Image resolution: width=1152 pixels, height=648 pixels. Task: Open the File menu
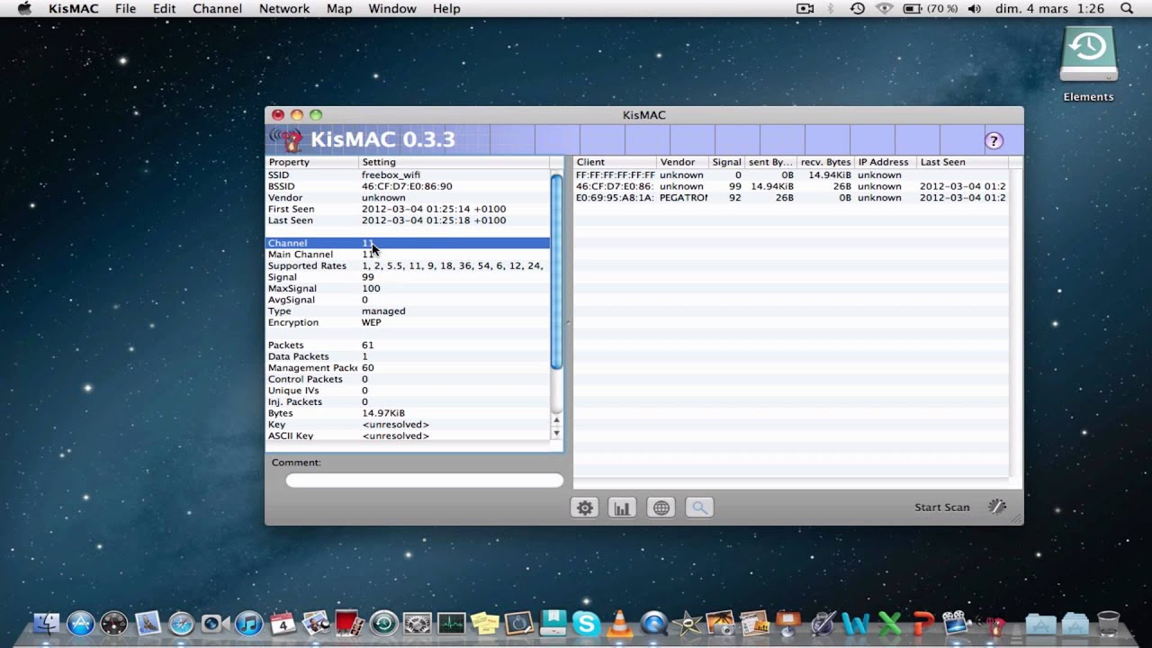click(126, 8)
